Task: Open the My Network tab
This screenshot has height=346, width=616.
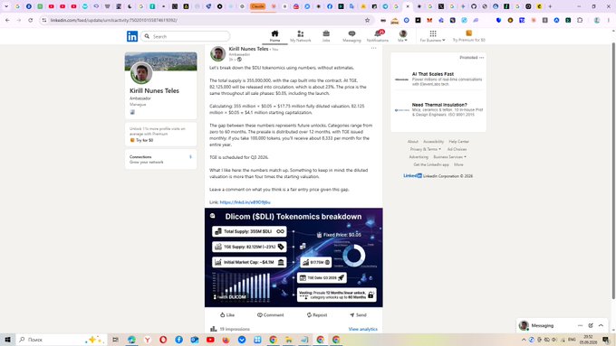Action: coord(301,36)
